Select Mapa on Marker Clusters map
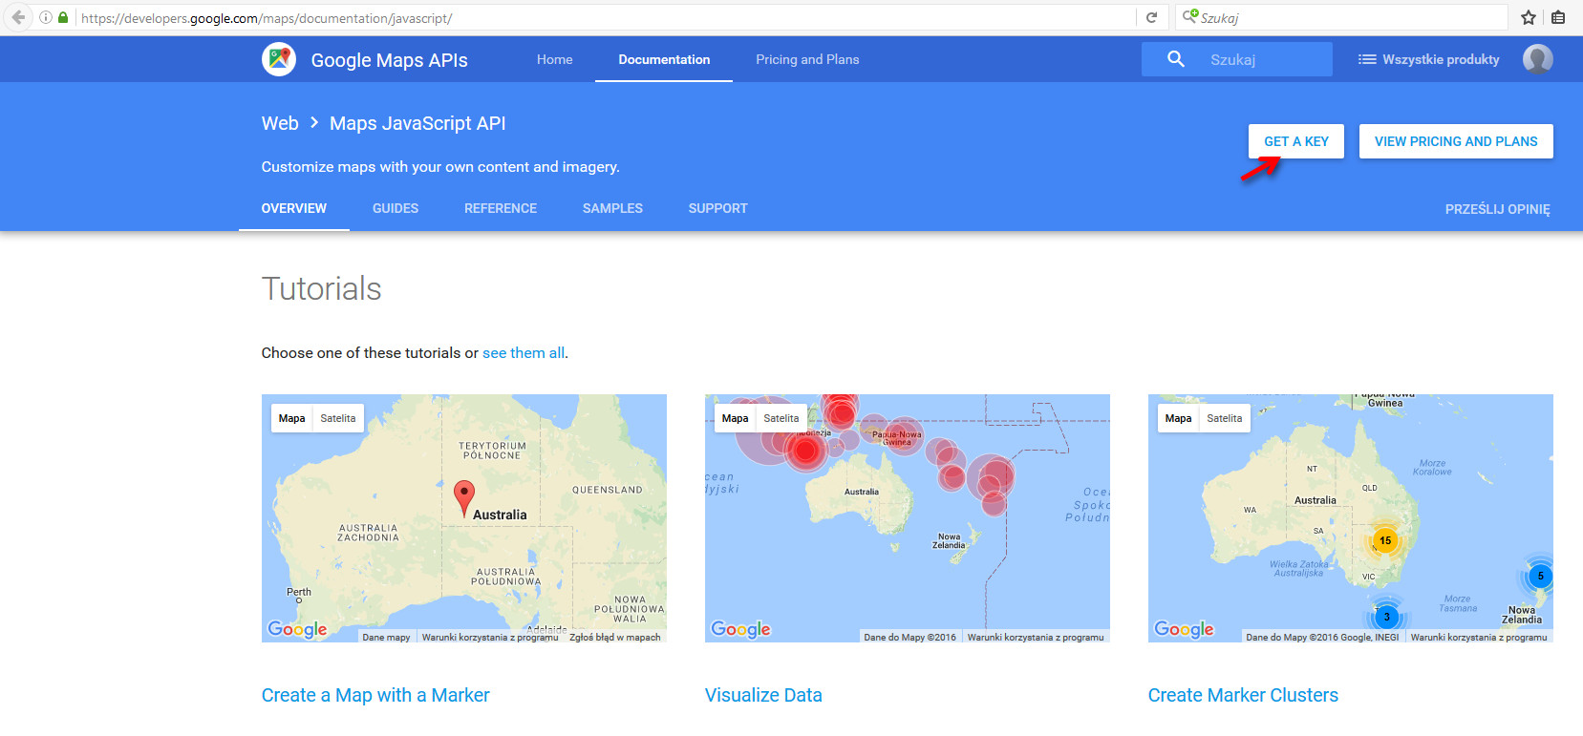The image size is (1583, 736). tap(1178, 418)
